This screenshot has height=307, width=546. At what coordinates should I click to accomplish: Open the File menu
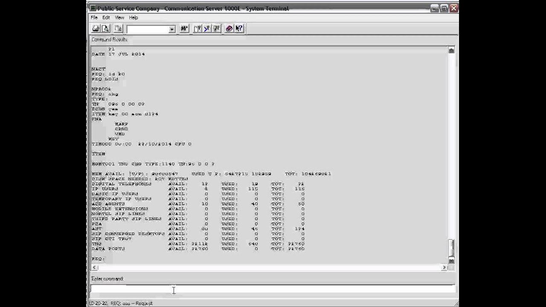click(x=94, y=17)
